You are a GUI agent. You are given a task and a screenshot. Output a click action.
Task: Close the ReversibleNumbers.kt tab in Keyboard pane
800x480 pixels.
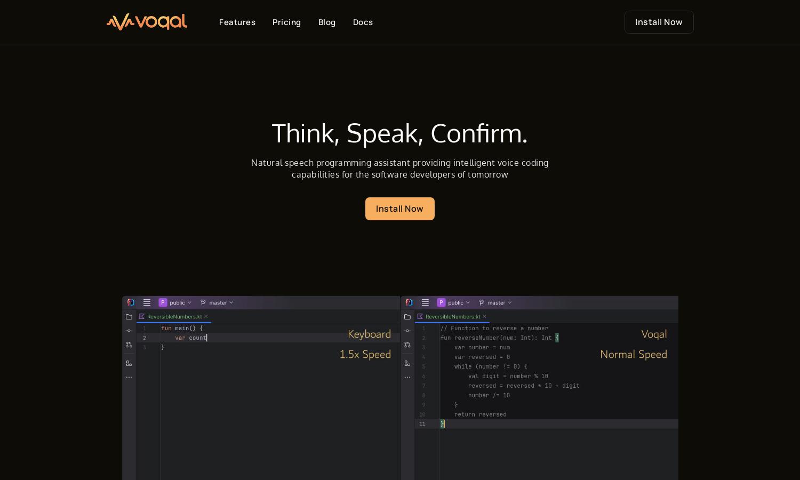point(206,316)
